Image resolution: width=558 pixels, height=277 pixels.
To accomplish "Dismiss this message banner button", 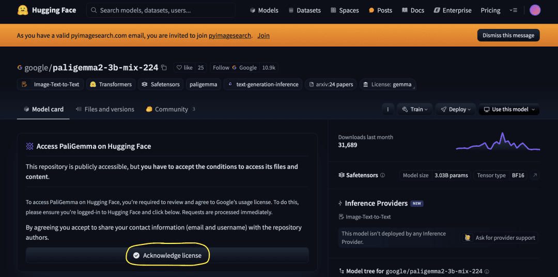I will [508, 35].
